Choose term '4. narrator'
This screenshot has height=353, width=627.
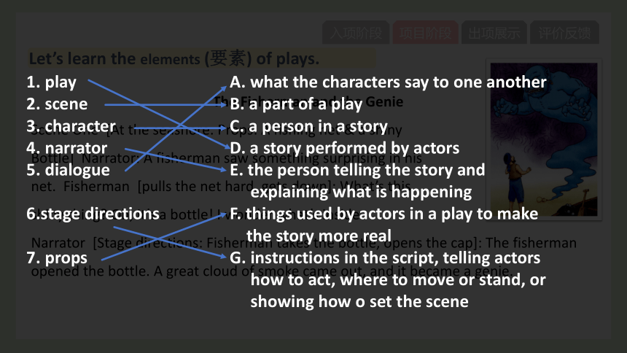pyautogui.click(x=67, y=148)
